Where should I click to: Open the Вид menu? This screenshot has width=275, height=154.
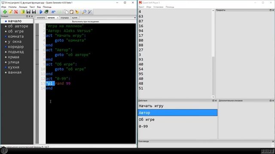(39, 7)
